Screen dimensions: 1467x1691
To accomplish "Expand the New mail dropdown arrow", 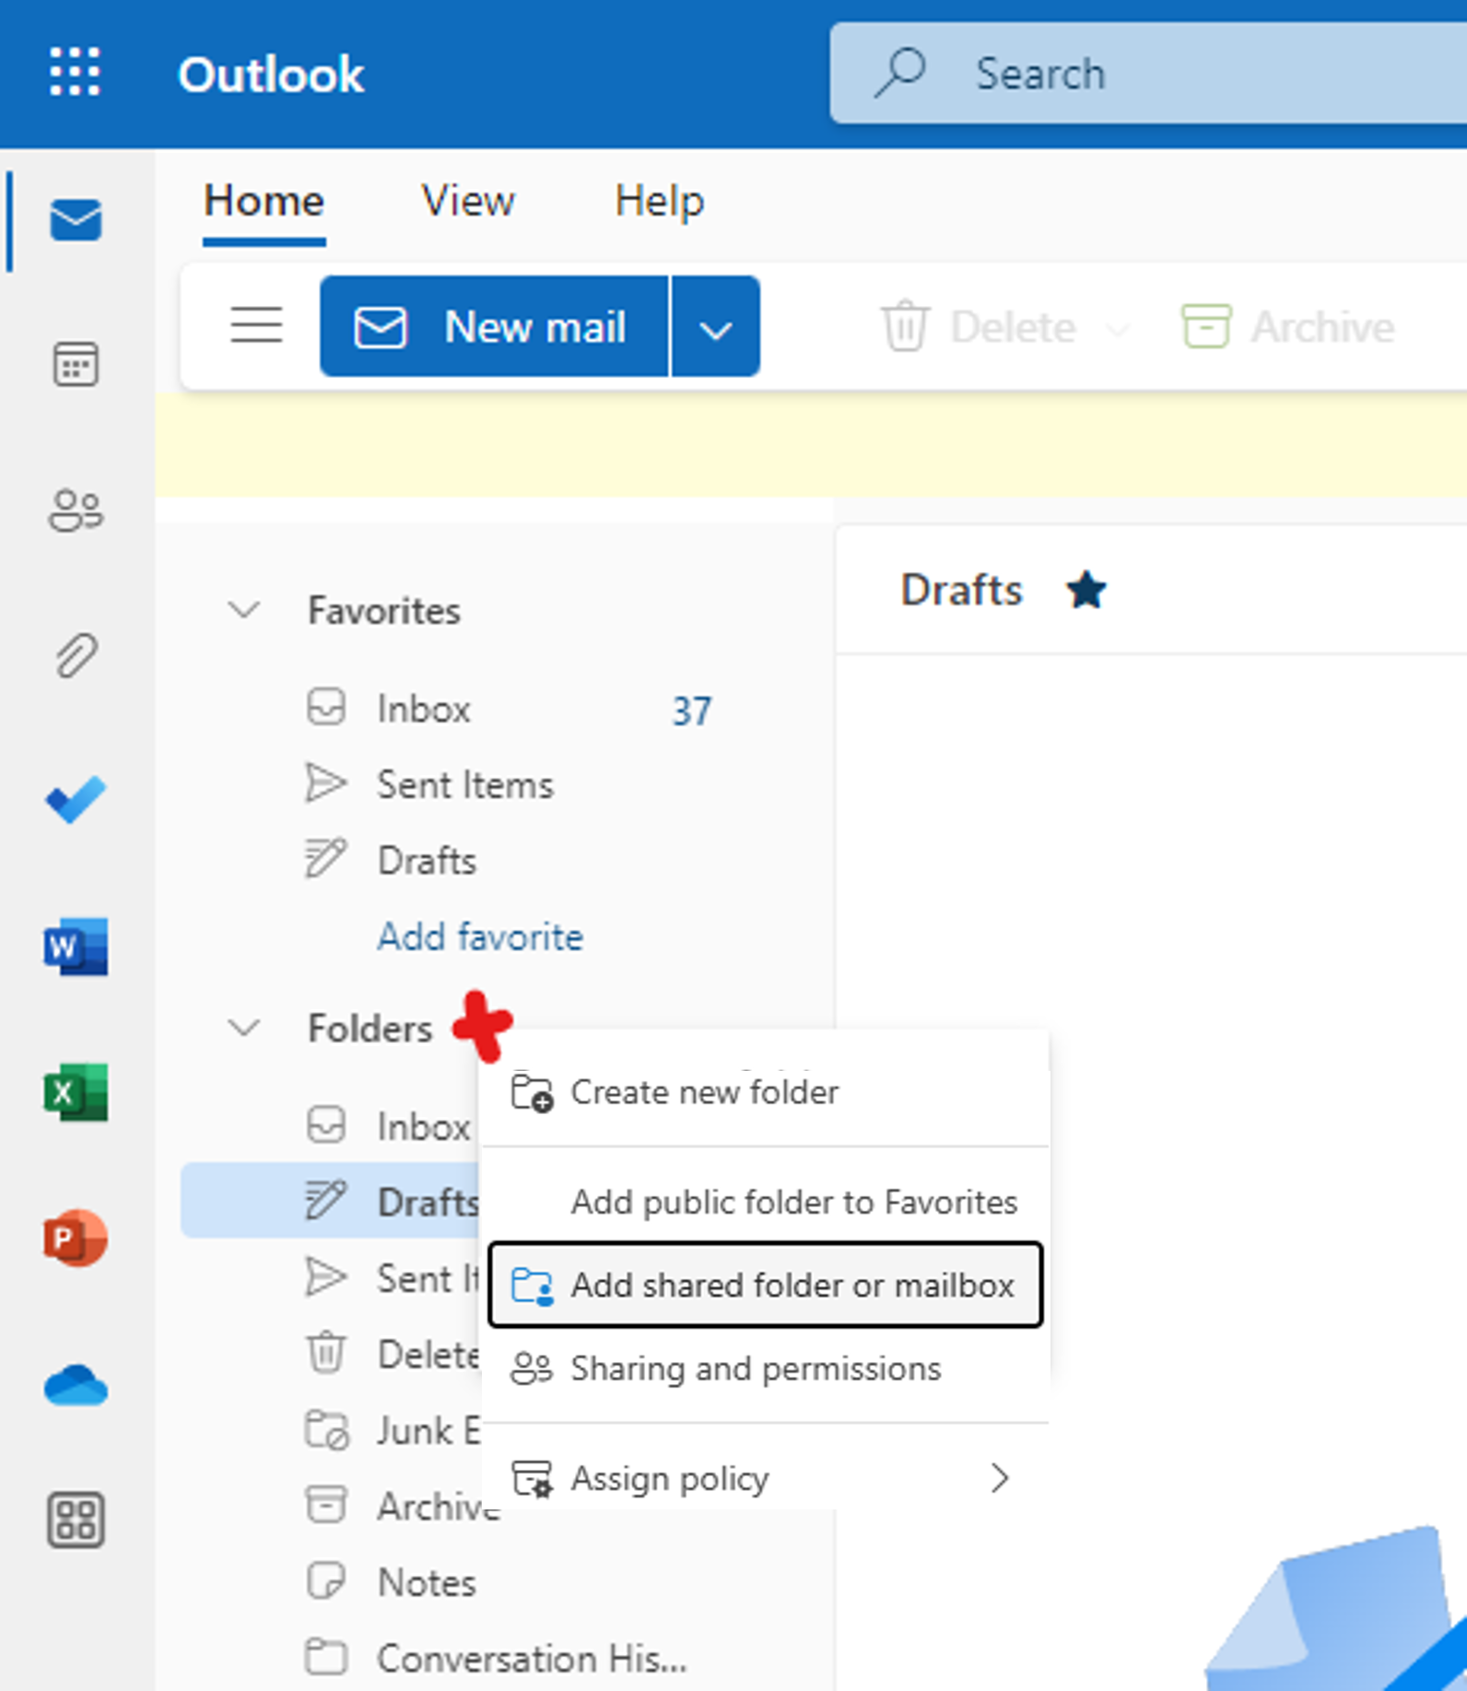I will tap(715, 327).
